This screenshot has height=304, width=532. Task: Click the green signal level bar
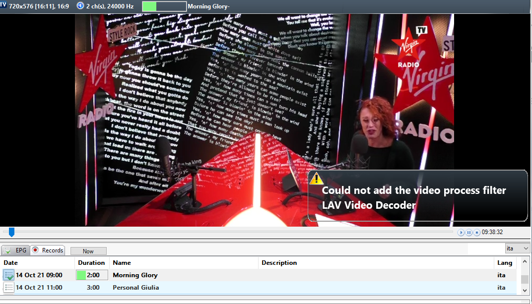[164, 6]
